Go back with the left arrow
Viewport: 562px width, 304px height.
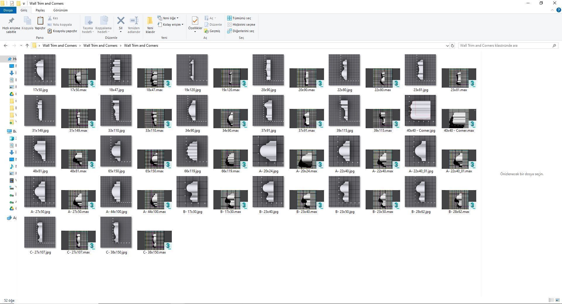(6, 46)
